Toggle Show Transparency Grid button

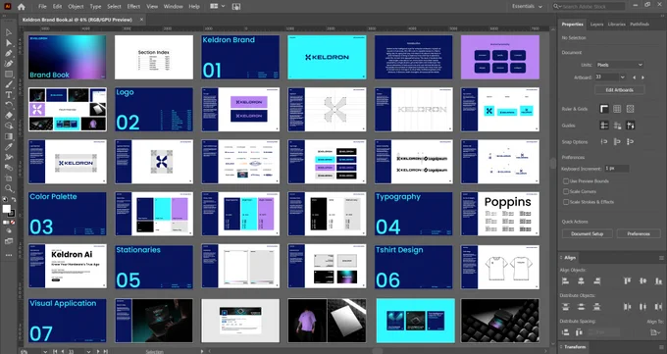[x=631, y=109]
